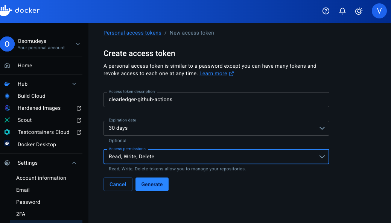Click the Osomudeya account avatar

point(7,44)
